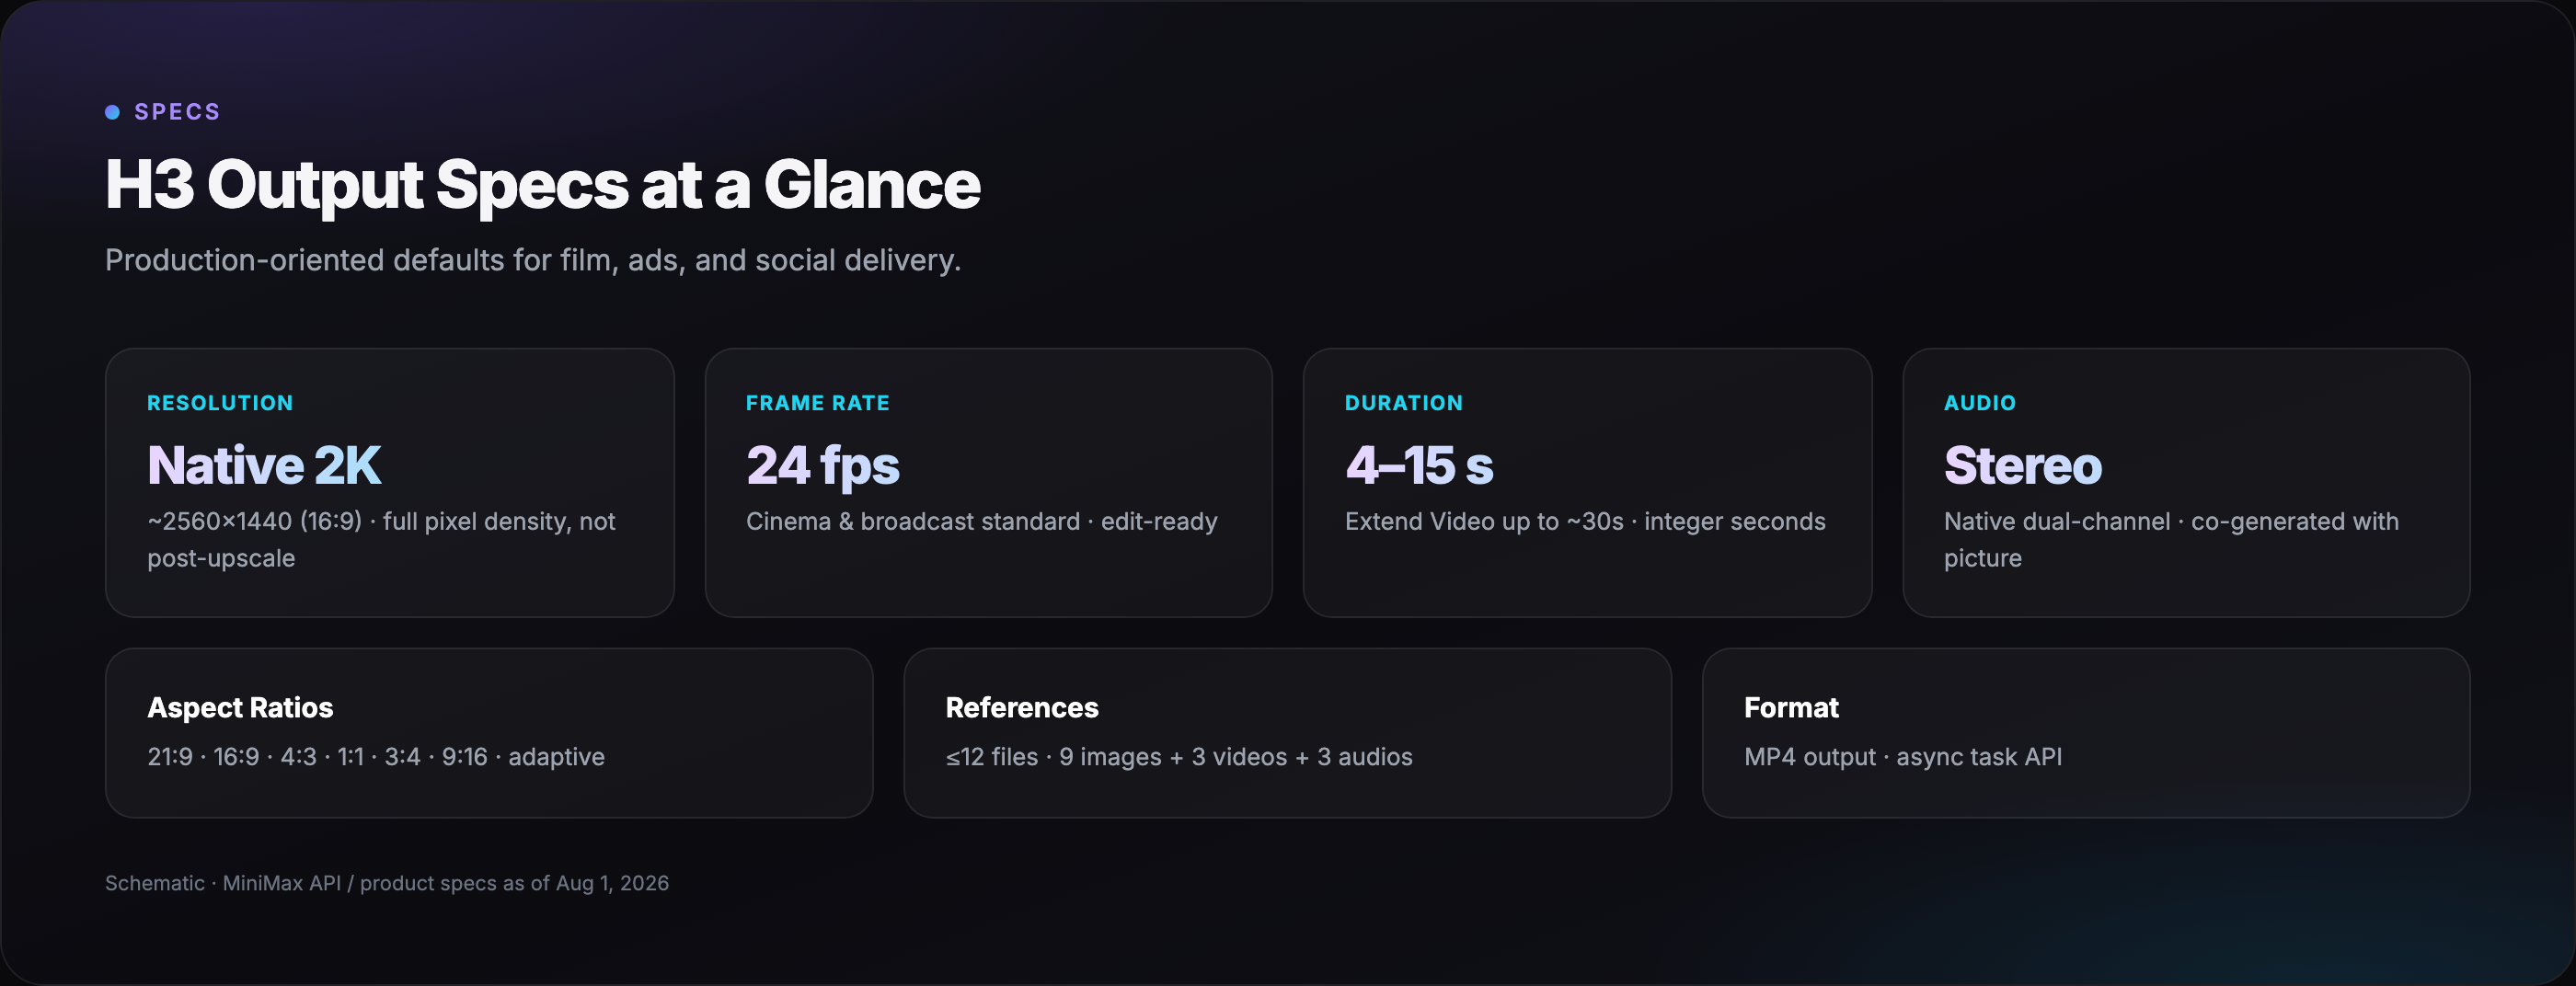Select the Format card title

pyautogui.click(x=1791, y=707)
